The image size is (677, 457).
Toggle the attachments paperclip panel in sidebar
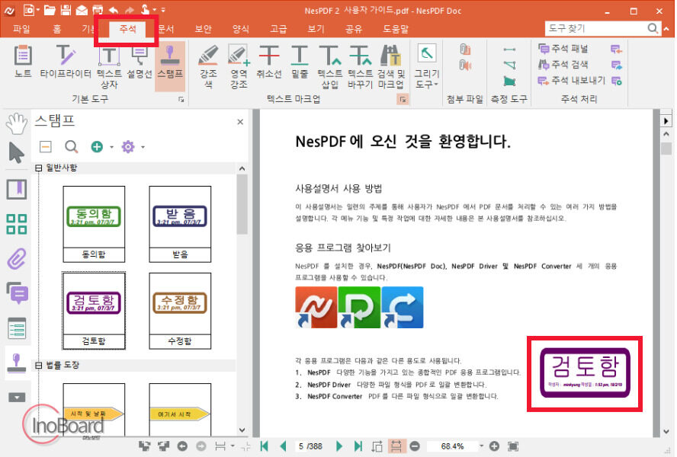point(17,259)
